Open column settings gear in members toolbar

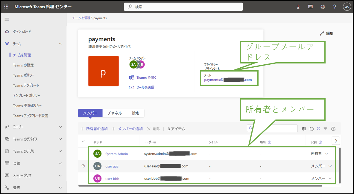point(333,129)
